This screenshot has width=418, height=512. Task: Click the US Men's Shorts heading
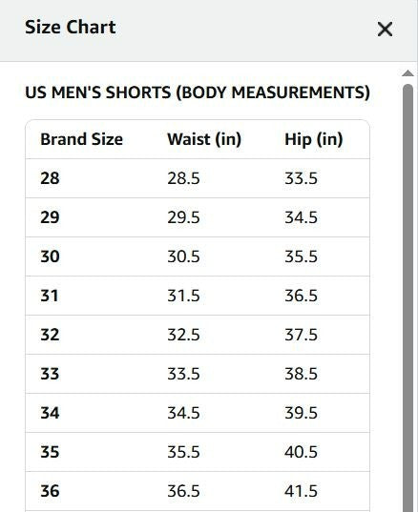click(x=198, y=92)
